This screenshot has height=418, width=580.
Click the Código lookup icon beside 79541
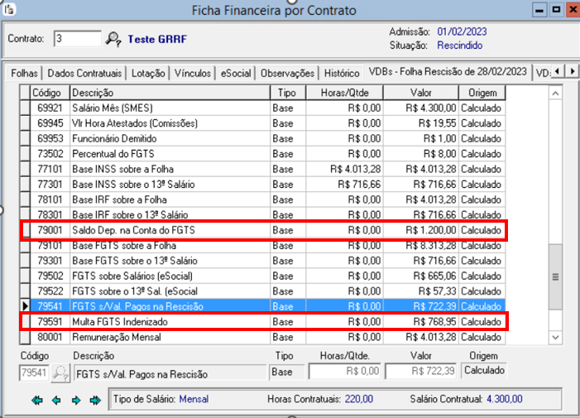point(61,373)
